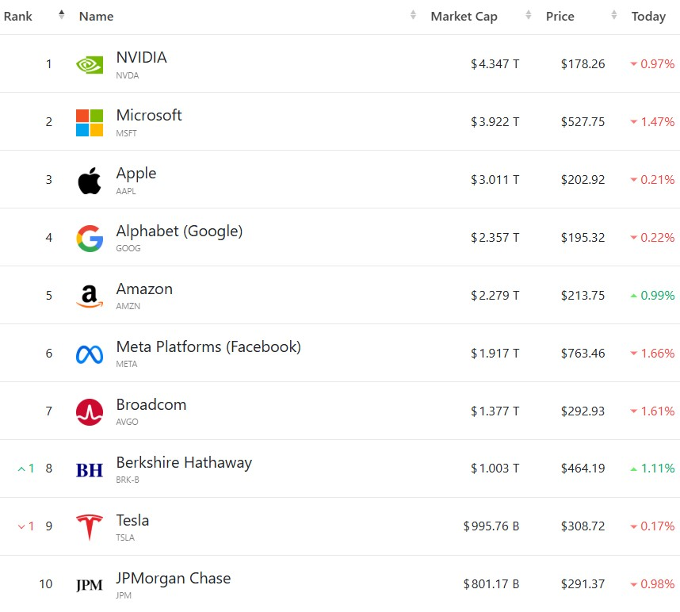
Task: Sort by Price using sort arrows
Action: pos(614,15)
